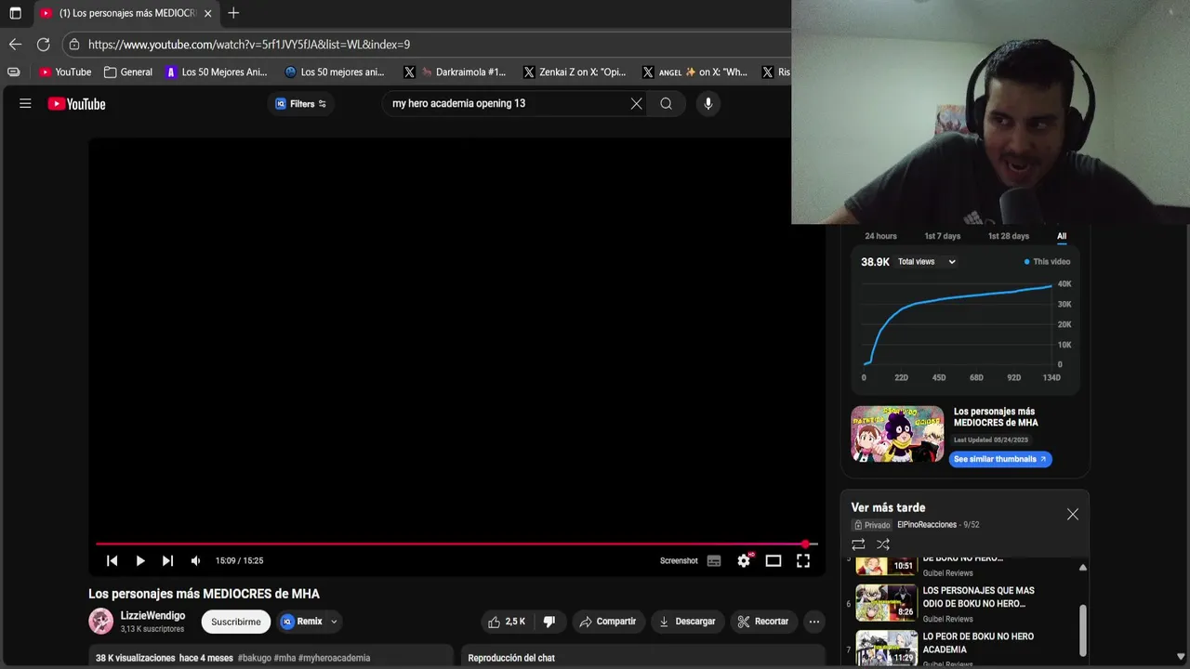Expand the Remix dropdown arrow
The image size is (1190, 669).
tap(334, 622)
